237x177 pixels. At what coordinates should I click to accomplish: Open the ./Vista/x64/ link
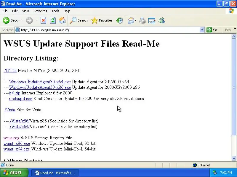point(19,127)
